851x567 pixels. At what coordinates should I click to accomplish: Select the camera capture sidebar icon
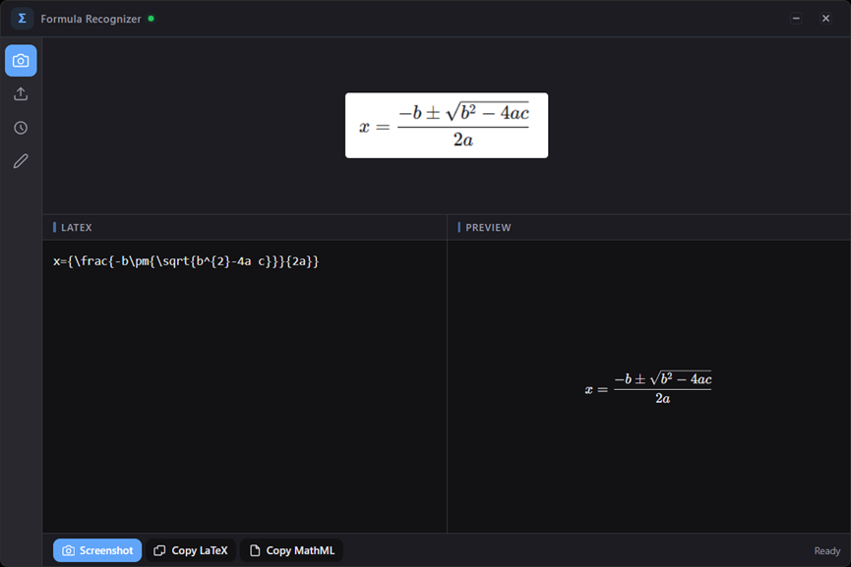pyautogui.click(x=21, y=60)
